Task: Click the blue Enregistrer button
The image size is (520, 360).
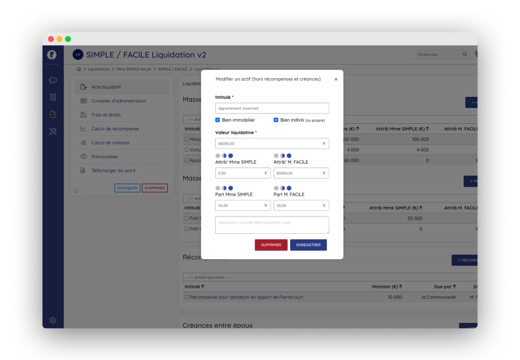Action: (x=308, y=245)
